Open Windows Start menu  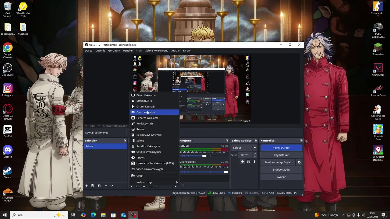[5, 215]
